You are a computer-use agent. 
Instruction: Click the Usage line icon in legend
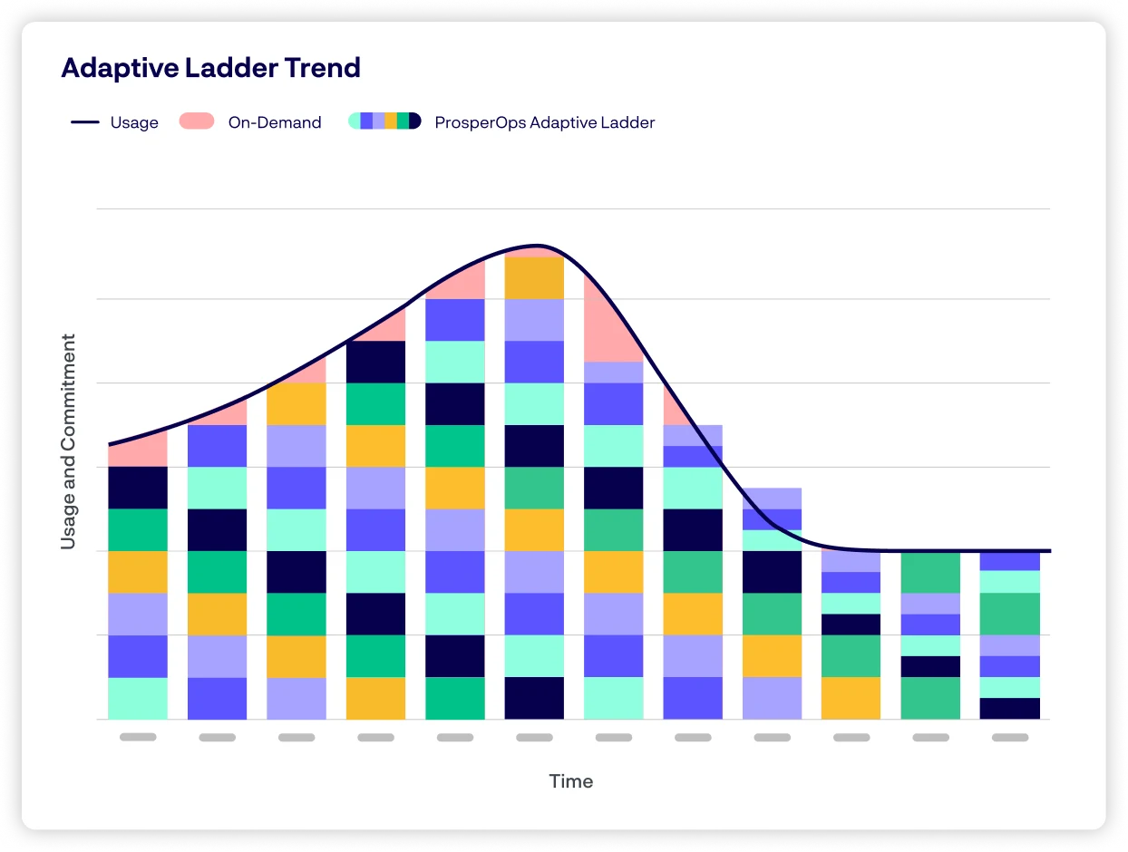(84, 122)
